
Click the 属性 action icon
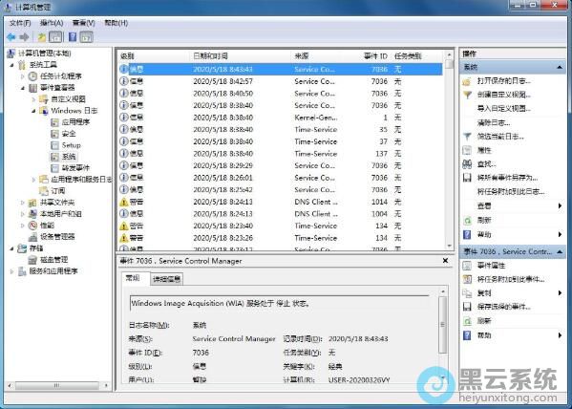(x=467, y=150)
